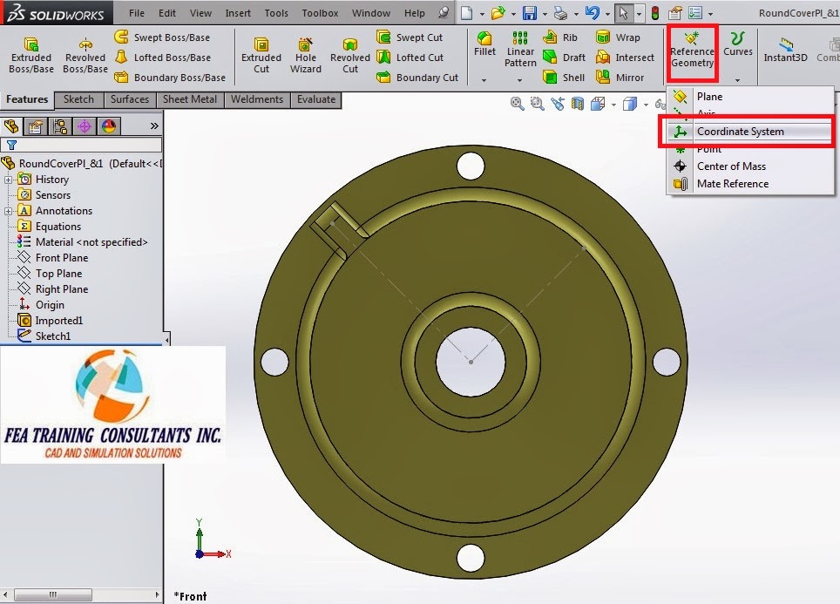
Task: Open the File menu
Action: tap(137, 13)
